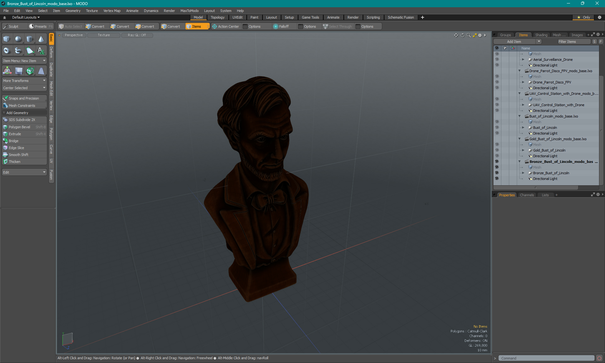605x363 pixels.
Task: Click the Add Item button
Action: pyautogui.click(x=514, y=42)
